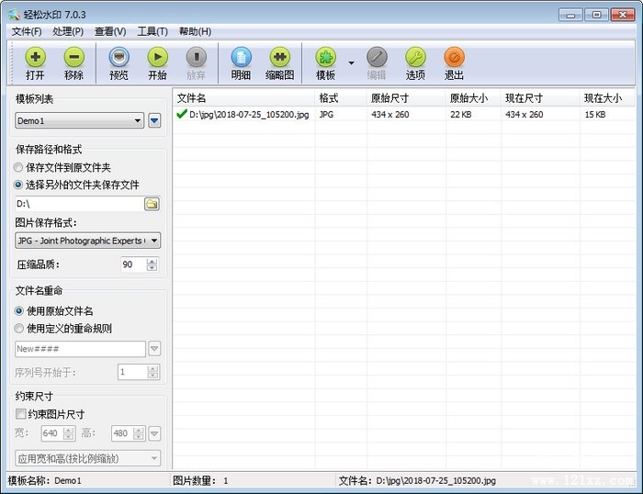Sort by the 原始尺寸 column header
Viewport: 643px width, 494px height.
point(406,98)
